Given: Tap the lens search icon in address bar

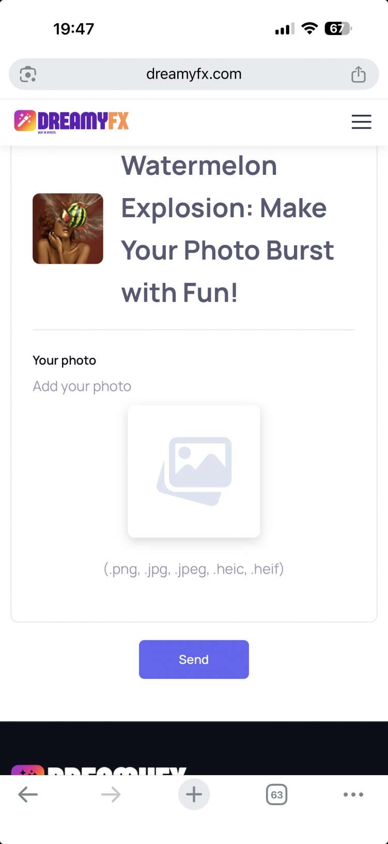Looking at the screenshot, I should click(x=28, y=74).
